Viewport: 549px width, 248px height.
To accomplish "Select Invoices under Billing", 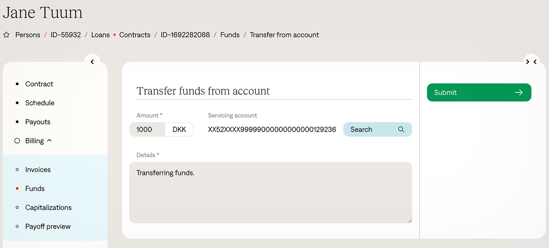I will pos(38,170).
